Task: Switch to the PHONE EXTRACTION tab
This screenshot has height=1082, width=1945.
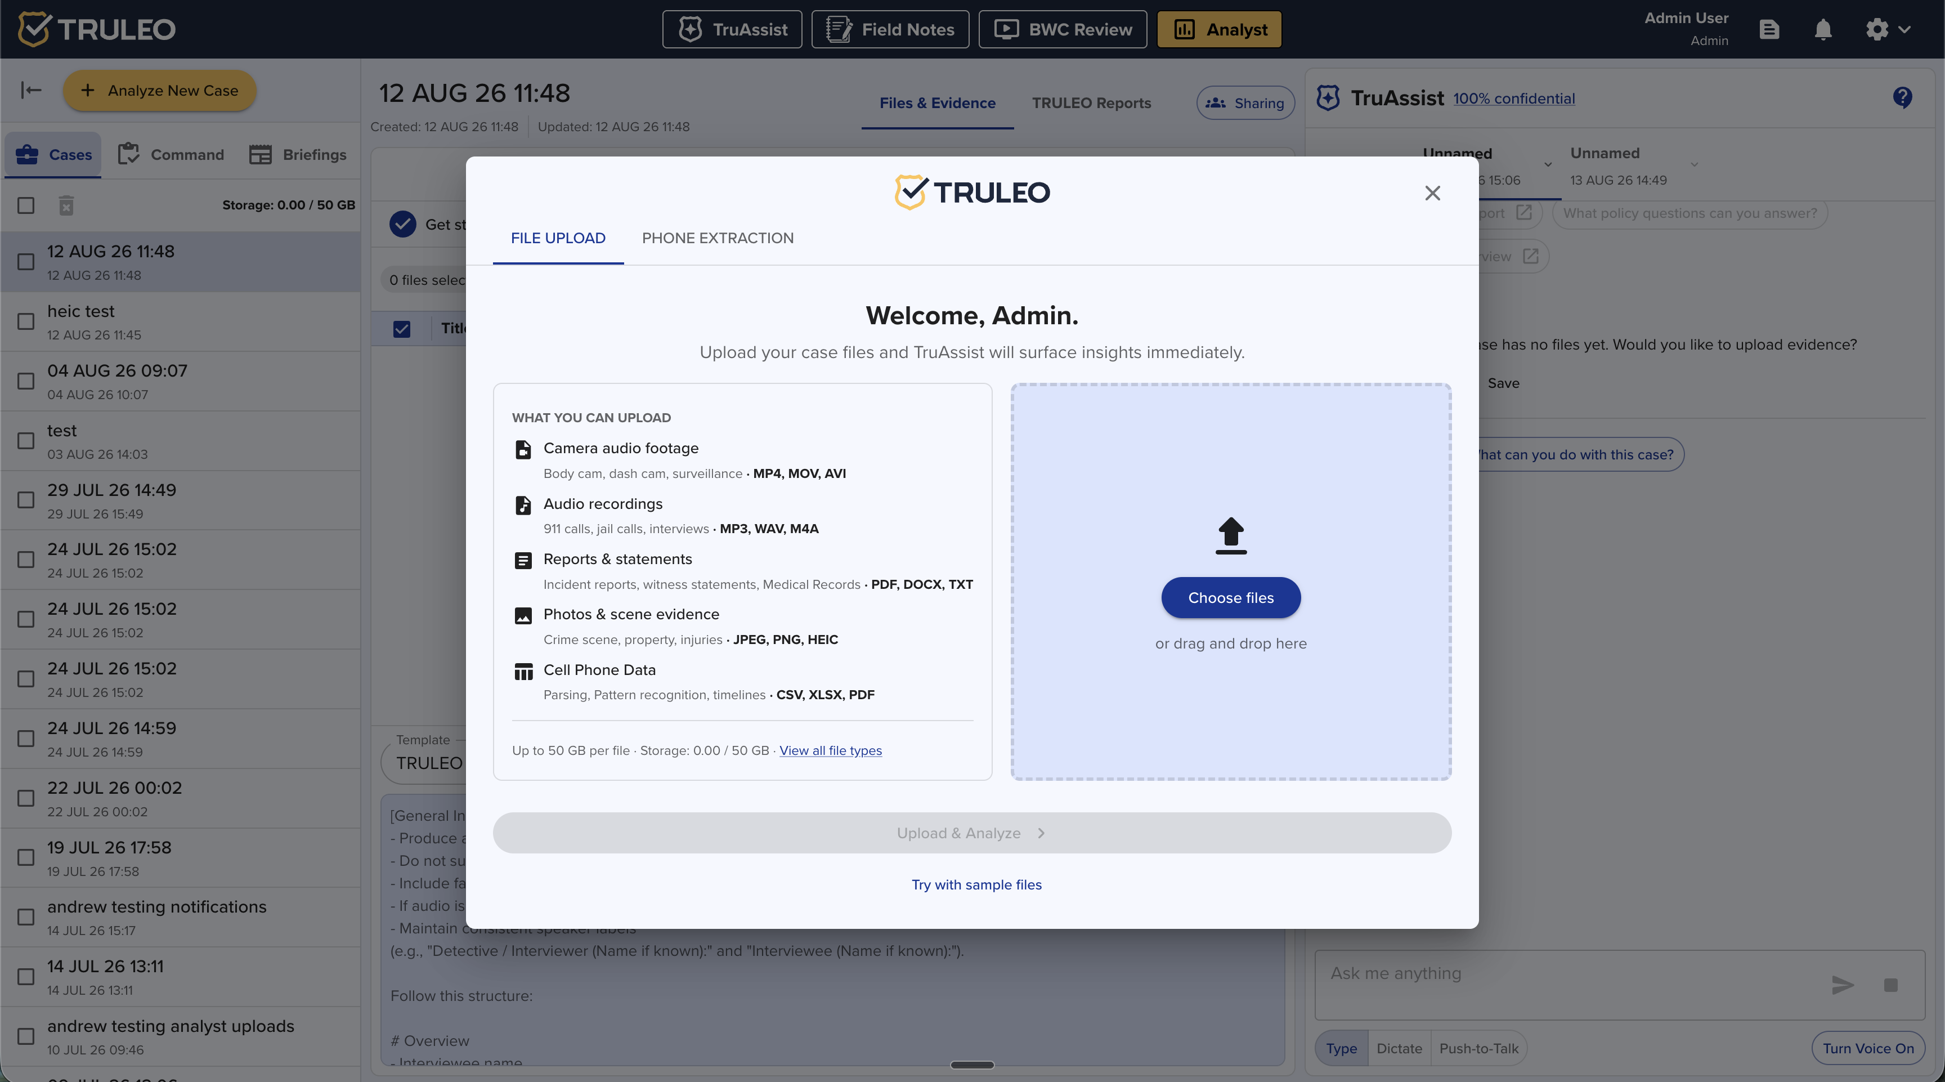Action: pyautogui.click(x=718, y=239)
